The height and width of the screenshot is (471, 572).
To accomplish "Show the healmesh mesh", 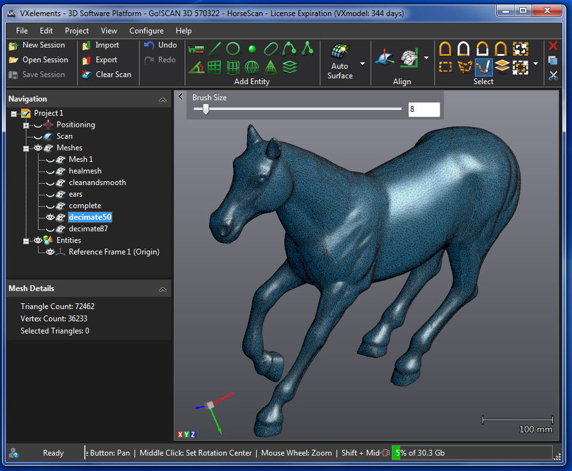I will tap(50, 171).
